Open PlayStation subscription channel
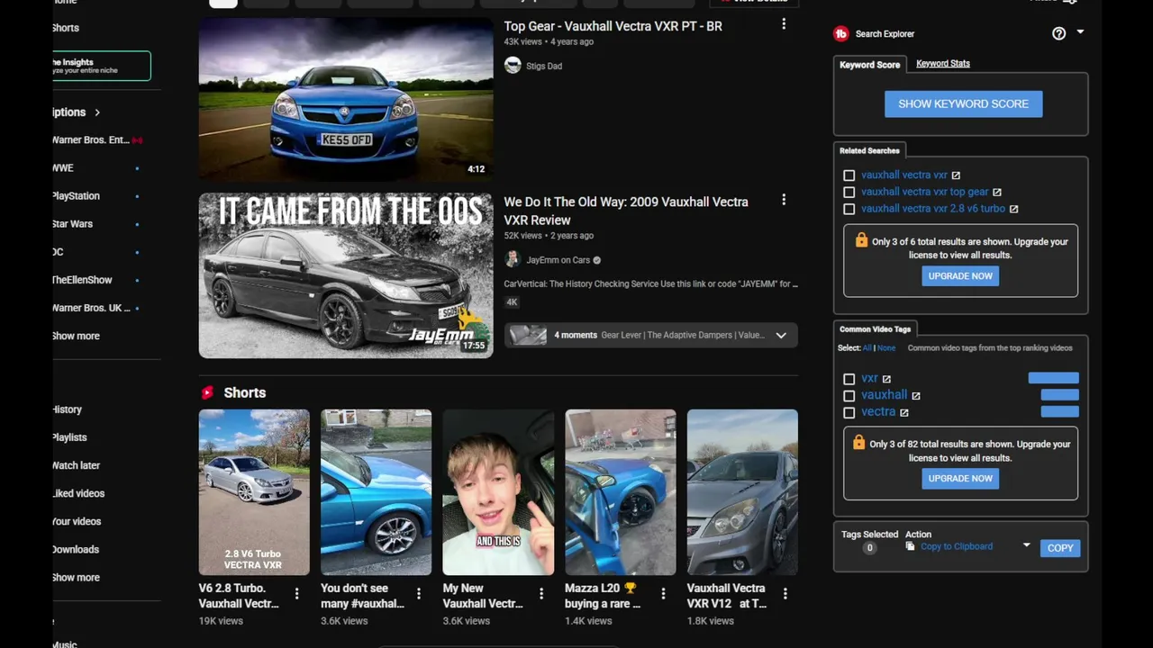Viewport: 1153px width, 648px height. [77, 196]
